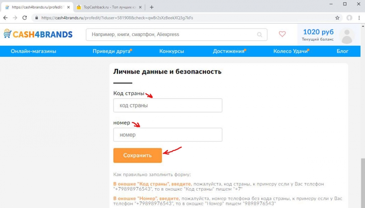The image size is (365, 208).
Task: Click the search magnifier icon
Action: click(x=260, y=35)
